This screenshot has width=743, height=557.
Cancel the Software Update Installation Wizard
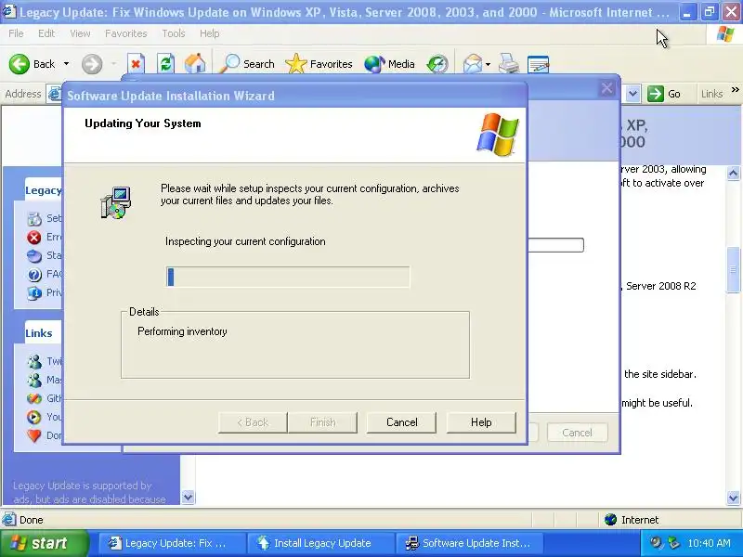coord(402,422)
